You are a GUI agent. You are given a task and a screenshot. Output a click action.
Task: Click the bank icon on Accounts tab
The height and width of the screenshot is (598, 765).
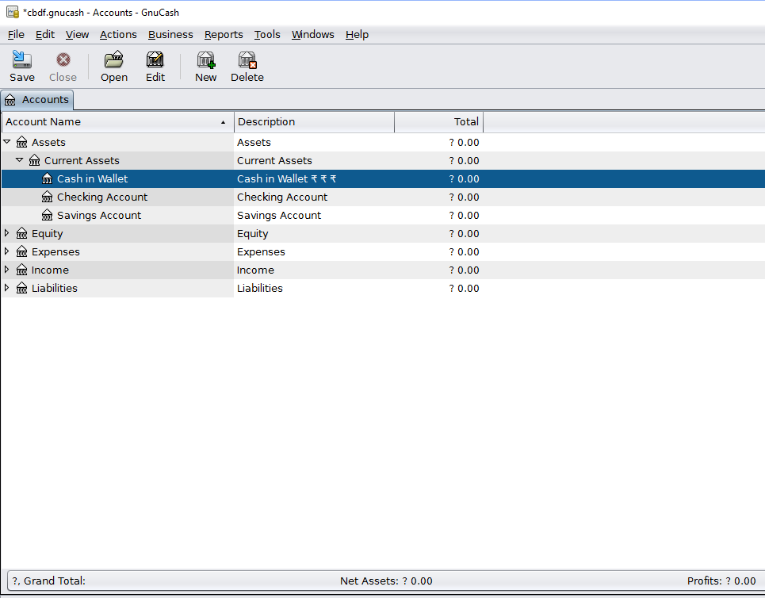tap(10, 100)
